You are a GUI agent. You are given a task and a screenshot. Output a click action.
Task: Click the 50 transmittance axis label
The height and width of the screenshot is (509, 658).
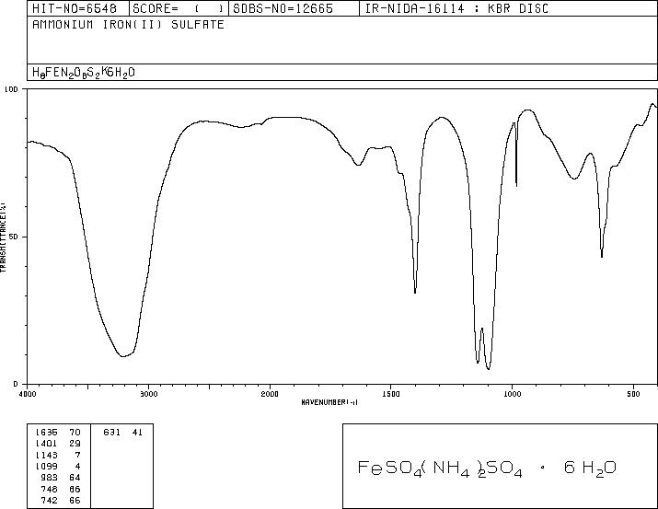tap(14, 237)
